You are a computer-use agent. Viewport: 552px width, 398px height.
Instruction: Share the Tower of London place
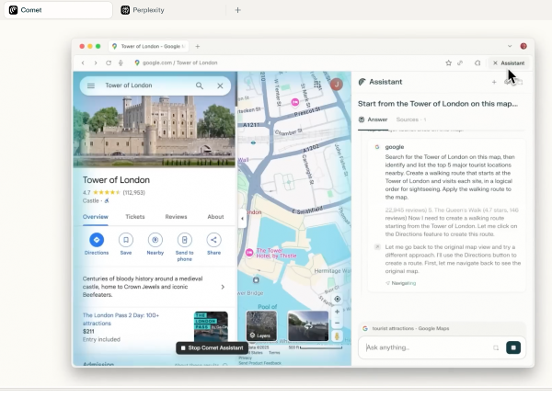tap(213, 240)
